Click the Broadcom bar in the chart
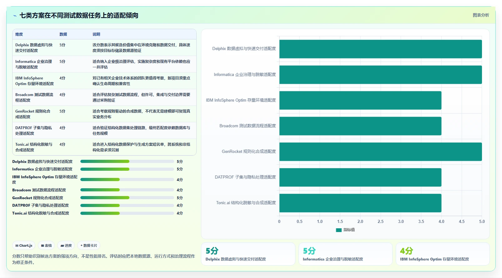Image resolution: width=502 pixels, height=278 pixels. tap(360, 126)
